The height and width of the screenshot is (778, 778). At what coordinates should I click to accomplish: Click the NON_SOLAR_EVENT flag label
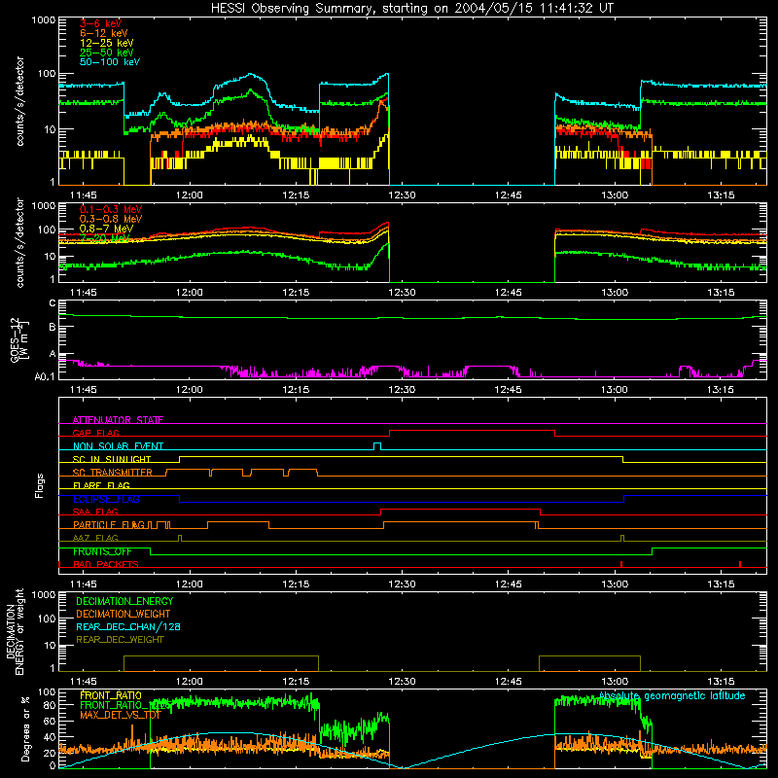pos(118,446)
